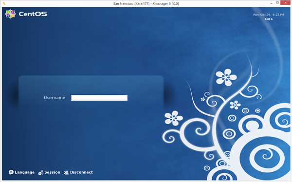The width and height of the screenshot is (292, 182).
Task: Click the Session gears icon
Action: coord(41,173)
